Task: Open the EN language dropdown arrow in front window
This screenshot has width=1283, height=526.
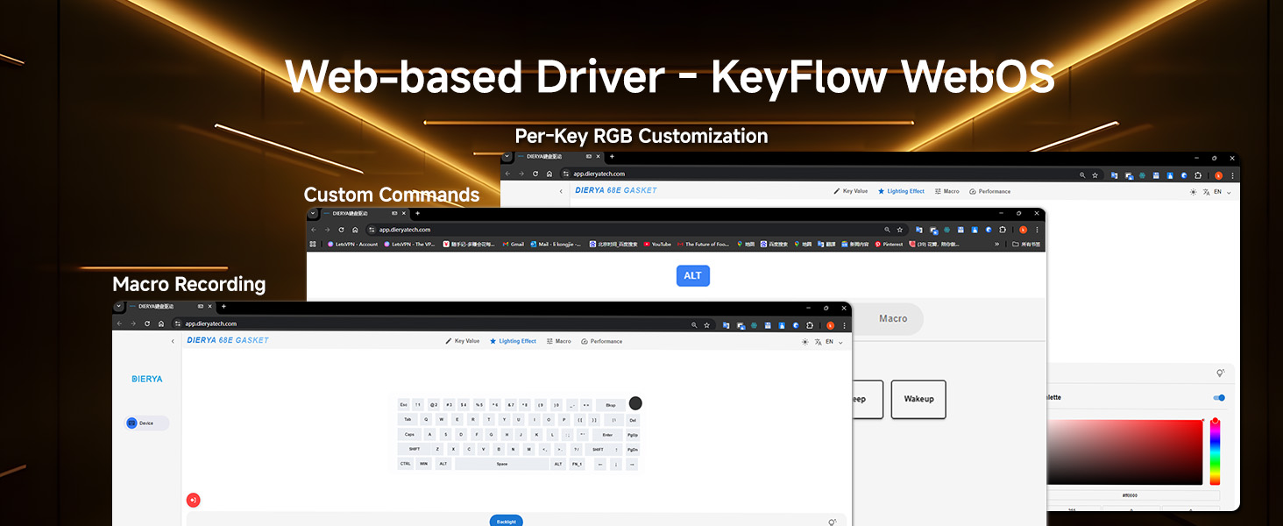Action: point(840,342)
